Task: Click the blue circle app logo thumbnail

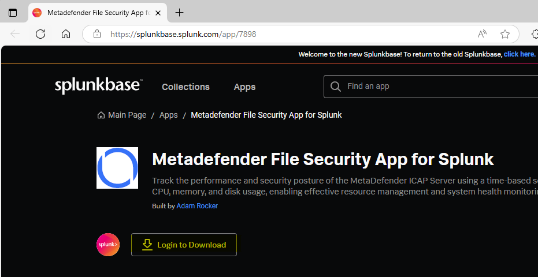Action: pos(117,168)
